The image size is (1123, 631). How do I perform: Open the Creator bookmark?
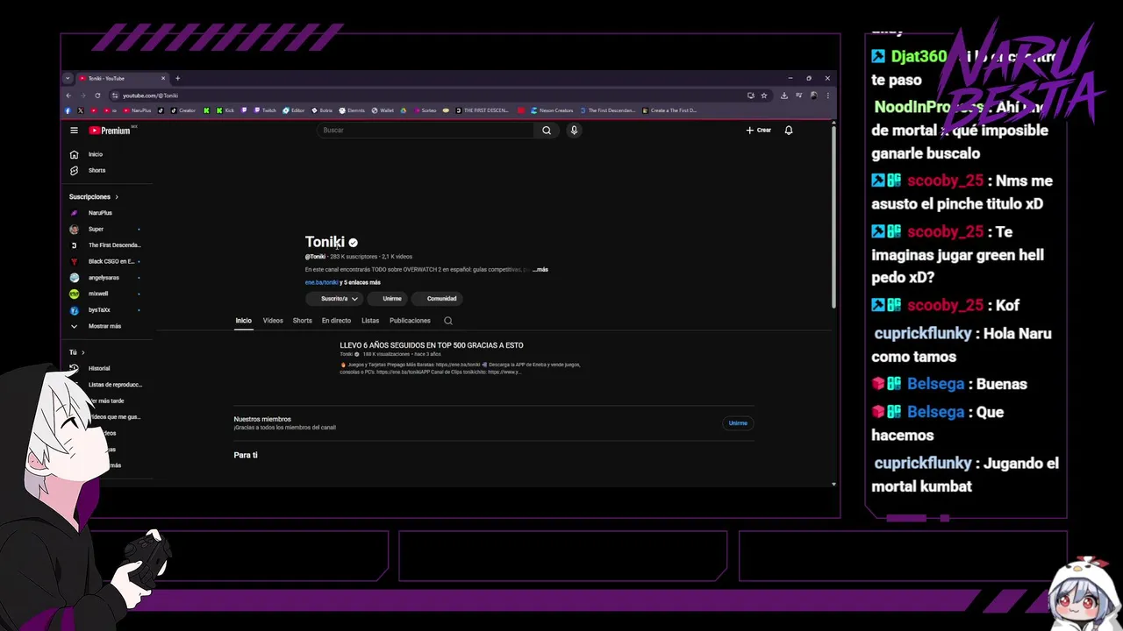coord(183,110)
